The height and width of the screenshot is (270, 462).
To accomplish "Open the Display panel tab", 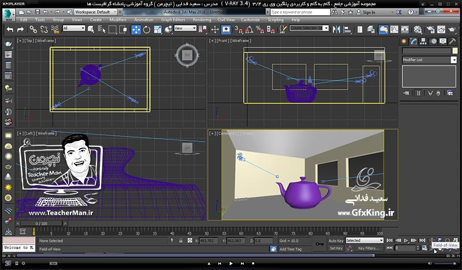I will pyautogui.click(x=443, y=41).
